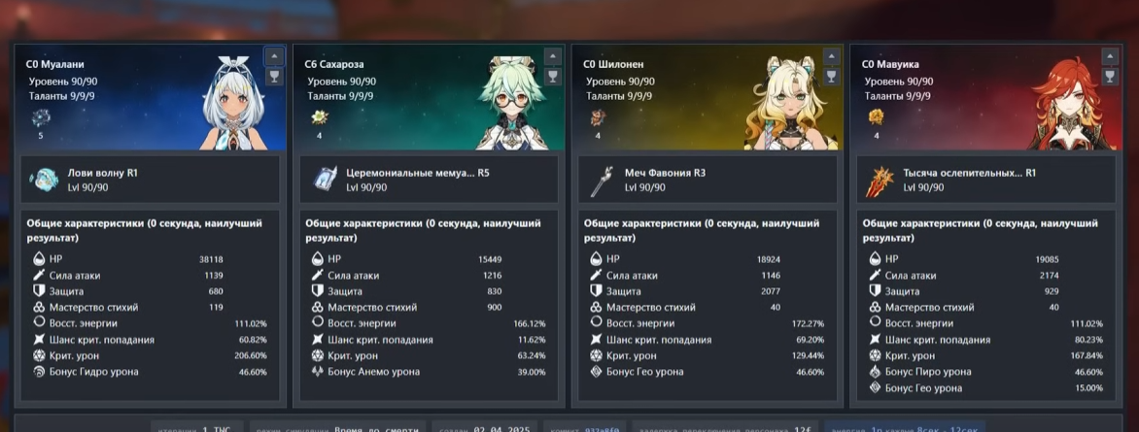Collapse the Муалани card with arrow button
Image resolution: width=1139 pixels, height=432 pixels.
(x=274, y=56)
